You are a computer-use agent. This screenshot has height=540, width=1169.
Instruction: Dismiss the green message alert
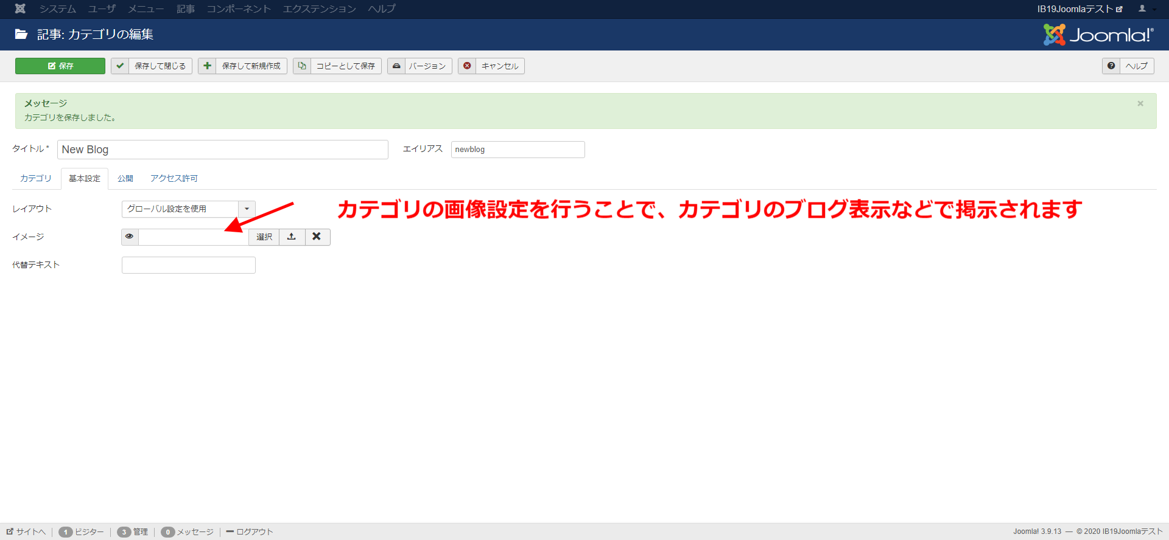(1140, 103)
